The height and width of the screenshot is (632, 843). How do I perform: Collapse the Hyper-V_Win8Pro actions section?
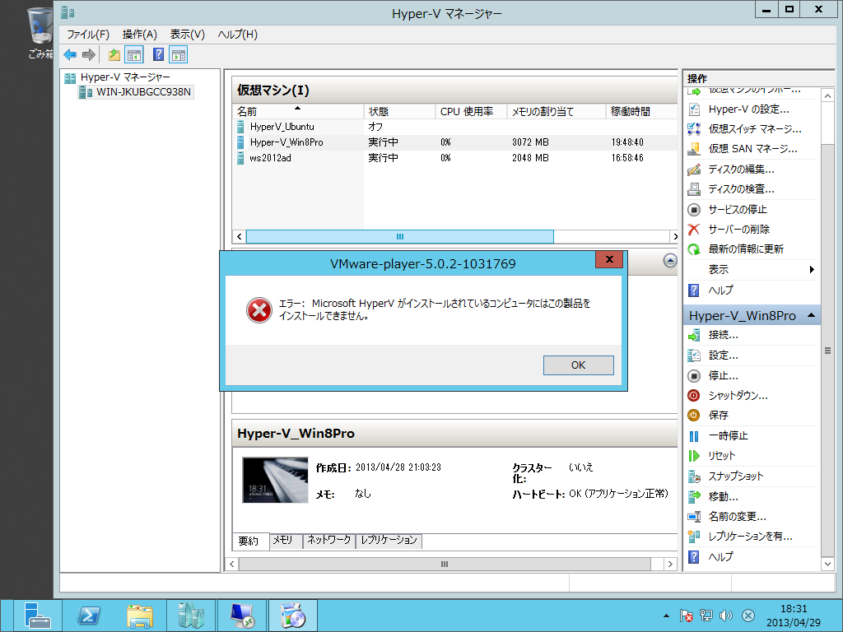point(811,315)
